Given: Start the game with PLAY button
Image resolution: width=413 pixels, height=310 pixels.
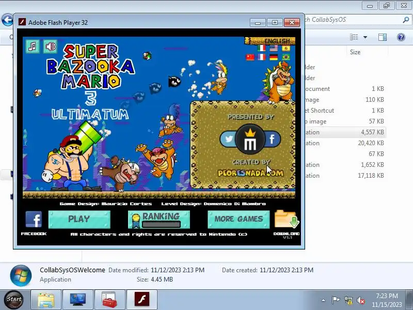Looking at the screenshot, I should [x=80, y=219].
